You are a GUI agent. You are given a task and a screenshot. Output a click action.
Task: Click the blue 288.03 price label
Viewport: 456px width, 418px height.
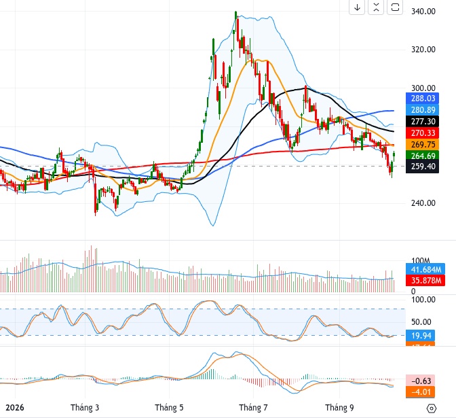(422, 99)
